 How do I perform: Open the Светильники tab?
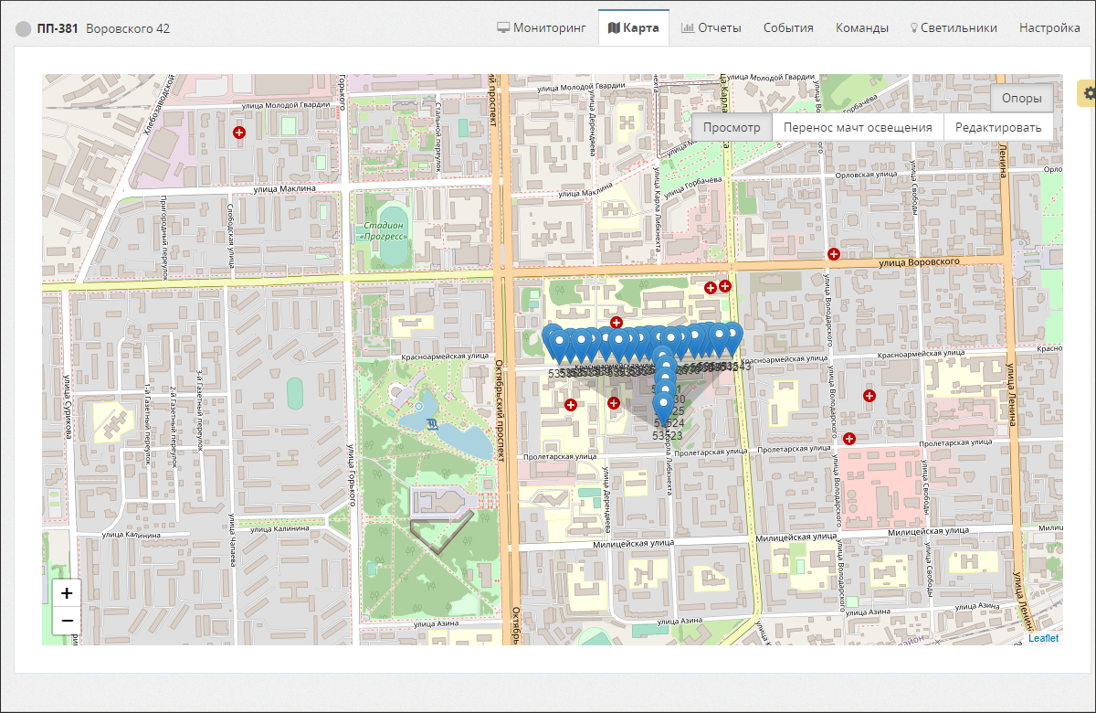tap(954, 27)
